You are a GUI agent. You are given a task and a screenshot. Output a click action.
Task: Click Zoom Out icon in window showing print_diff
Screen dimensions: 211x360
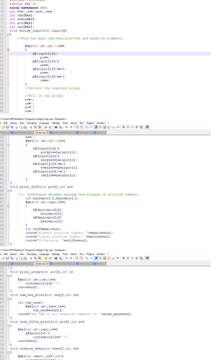71,127
